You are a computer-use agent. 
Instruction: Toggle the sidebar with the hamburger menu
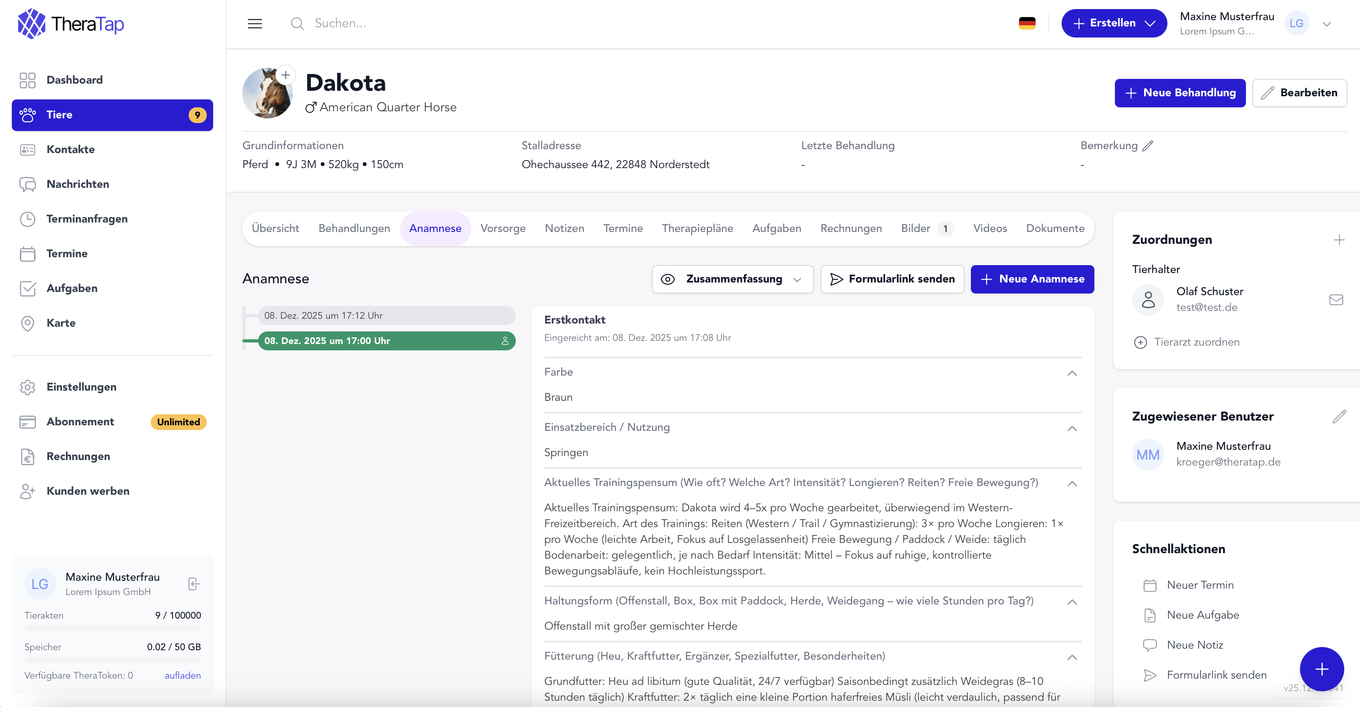pos(255,23)
